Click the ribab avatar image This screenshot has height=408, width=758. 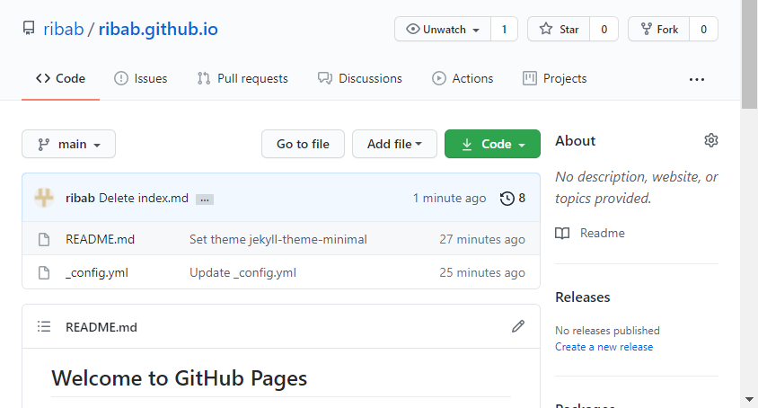(x=44, y=198)
